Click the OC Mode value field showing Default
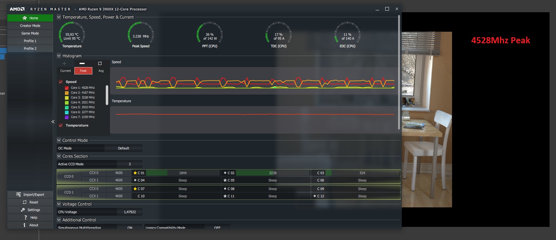556x240 pixels. [123, 148]
